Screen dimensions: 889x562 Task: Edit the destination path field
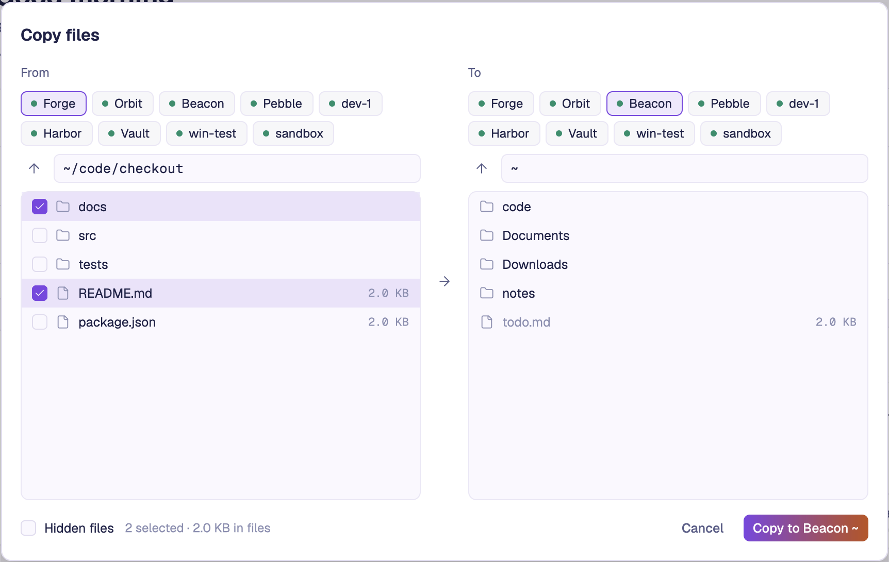[685, 168]
